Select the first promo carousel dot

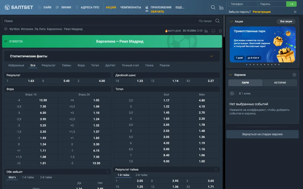247,65
